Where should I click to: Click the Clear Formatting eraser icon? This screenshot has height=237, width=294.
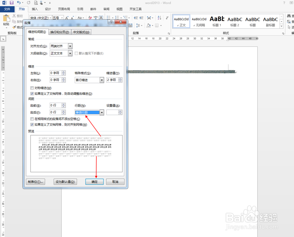(x=90, y=18)
